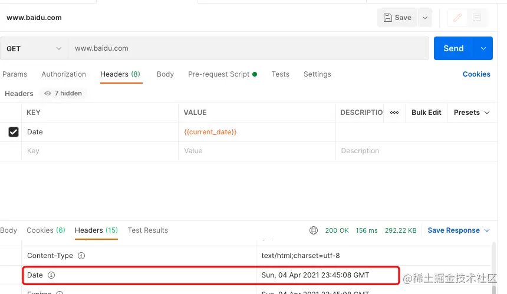Click the response headers scrollbar
507x294 pixels.
pyautogui.click(x=494, y=267)
